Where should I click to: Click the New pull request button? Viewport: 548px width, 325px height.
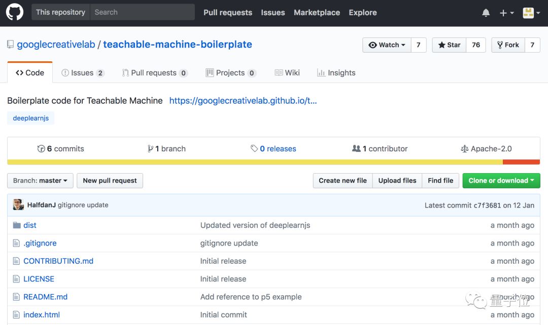point(110,181)
